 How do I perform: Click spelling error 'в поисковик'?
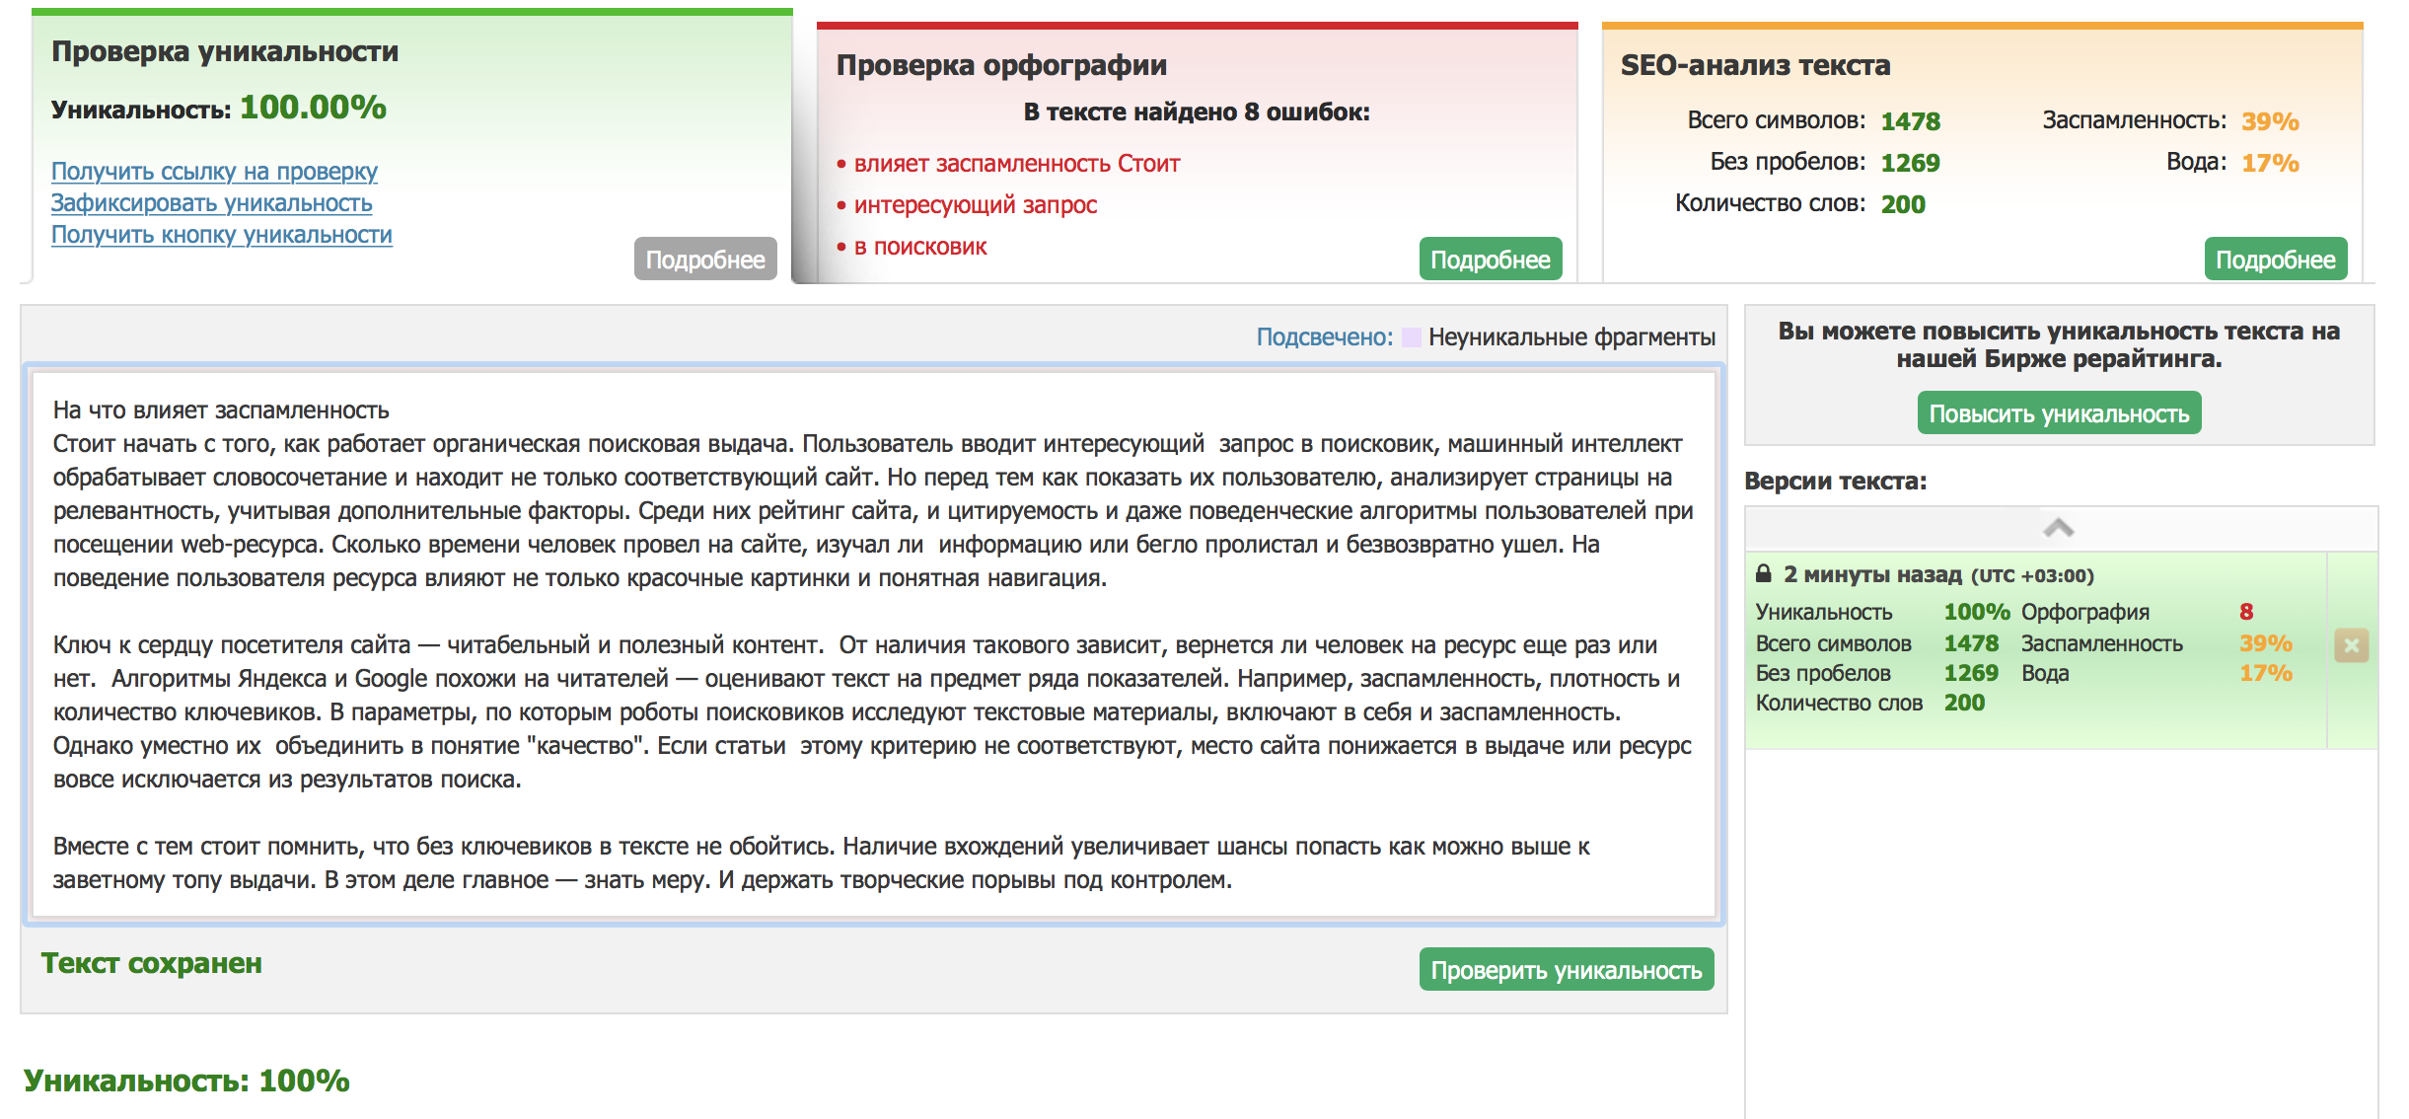point(920,247)
